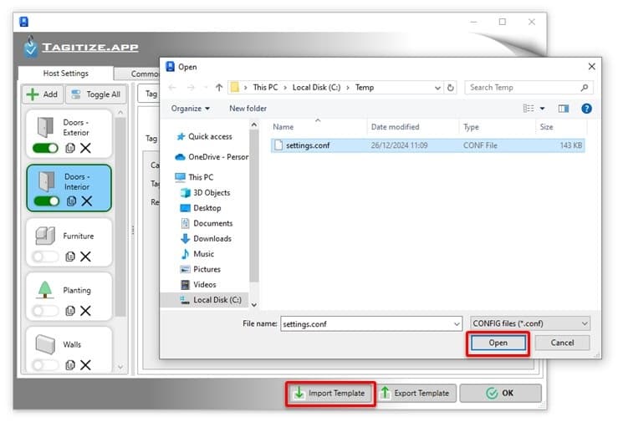Open 3D Objects folder in tree
618x427 pixels.
click(x=206, y=193)
